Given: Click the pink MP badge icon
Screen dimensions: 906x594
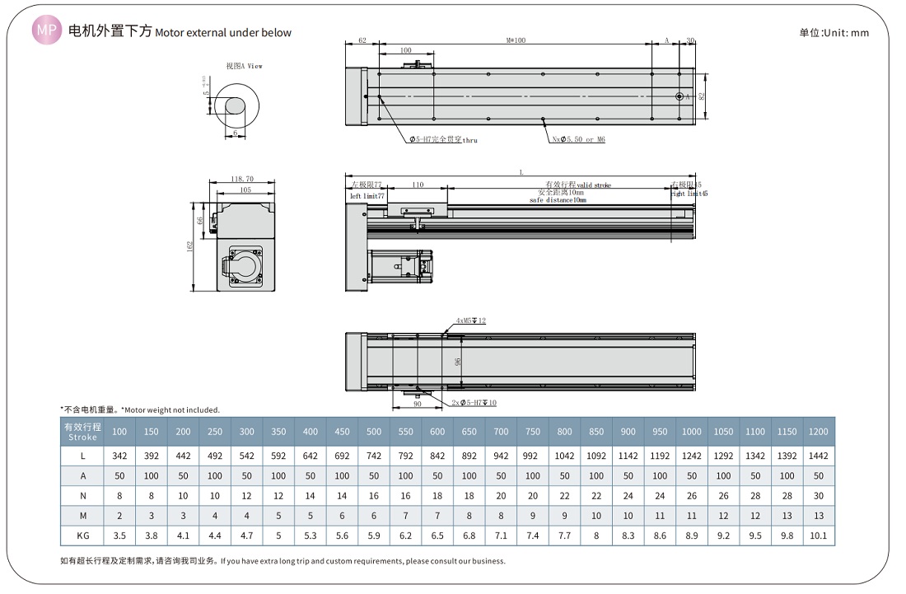Looking at the screenshot, I should [x=46, y=31].
